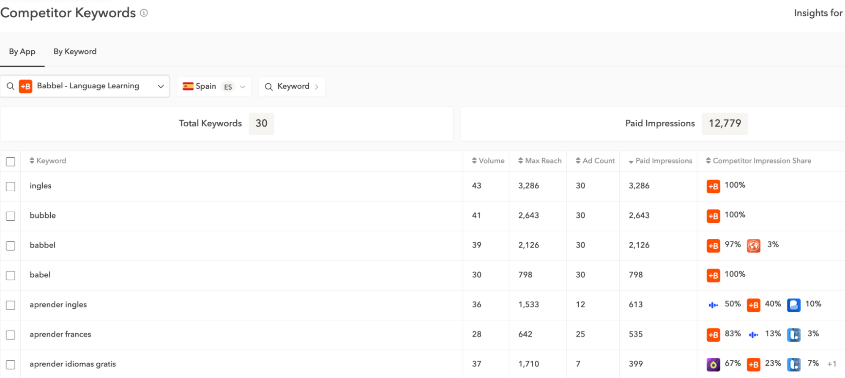Viewport: 845px width, 378px height.
Task: Click Babbel icon in the ingles row
Action: [x=713, y=186]
